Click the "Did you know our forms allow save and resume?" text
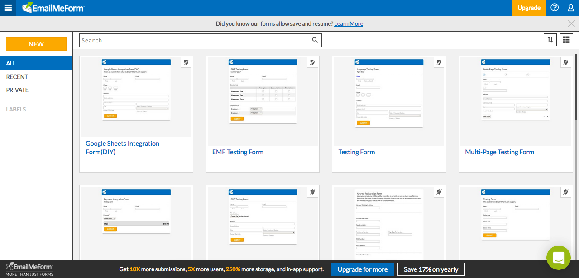 click(x=274, y=24)
